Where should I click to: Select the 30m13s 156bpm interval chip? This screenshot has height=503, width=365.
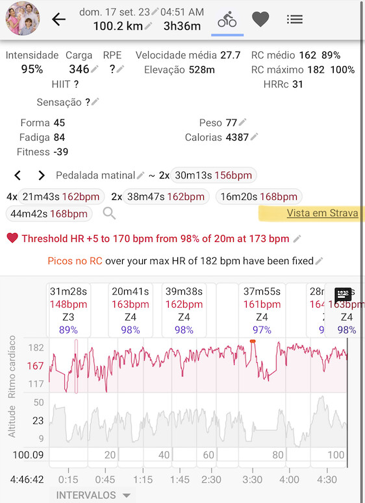[x=213, y=175]
